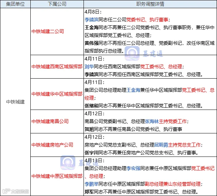The width and height of the screenshot is (217, 196).
Task: Click the blue name 张海林
Action: [152, 121]
